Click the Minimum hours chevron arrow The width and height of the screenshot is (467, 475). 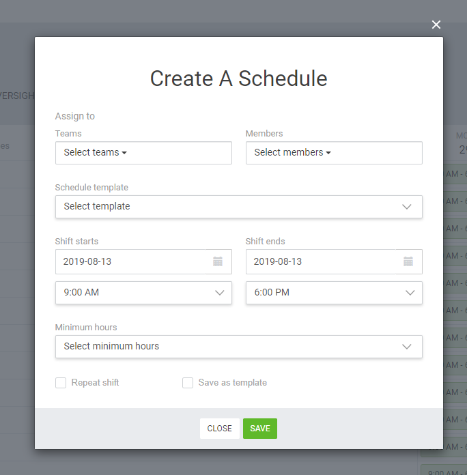(x=406, y=347)
